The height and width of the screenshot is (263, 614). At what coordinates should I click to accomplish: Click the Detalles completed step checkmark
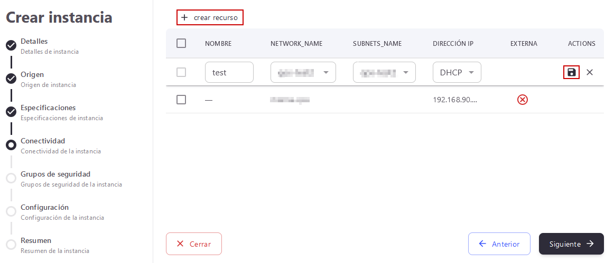click(11, 45)
